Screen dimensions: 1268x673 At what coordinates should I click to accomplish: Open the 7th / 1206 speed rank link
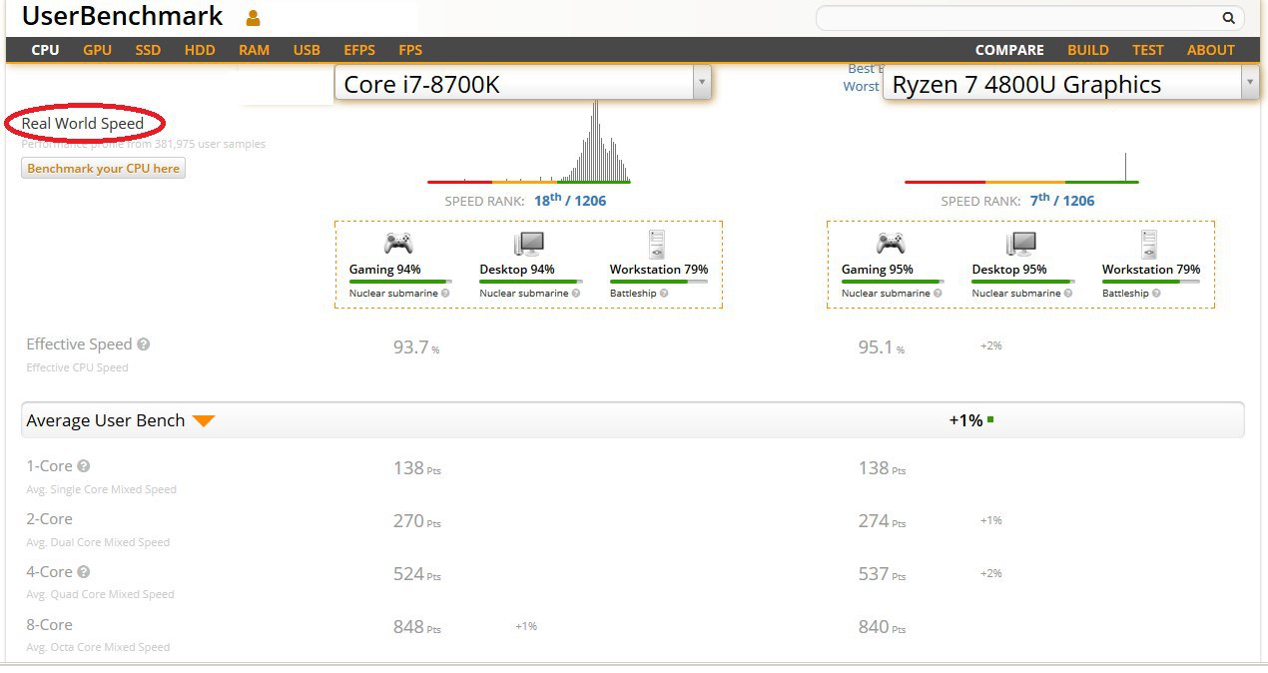pyautogui.click(x=1062, y=200)
